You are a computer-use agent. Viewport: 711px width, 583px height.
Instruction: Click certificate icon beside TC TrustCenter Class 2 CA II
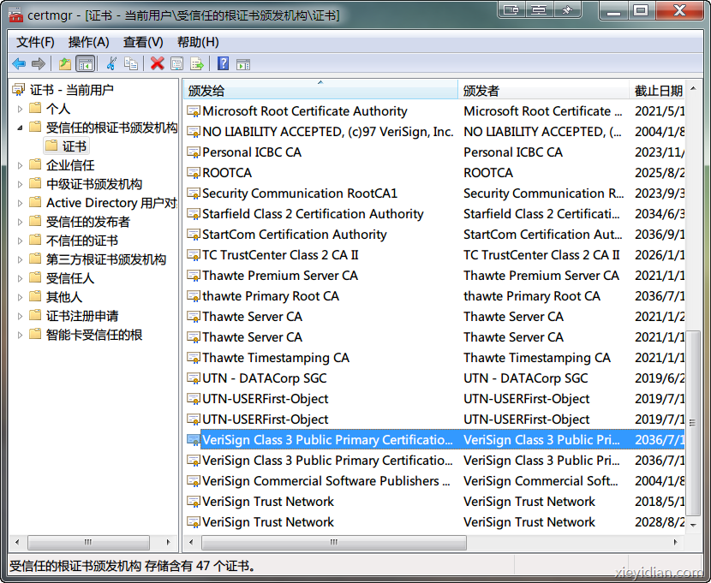[x=194, y=255]
